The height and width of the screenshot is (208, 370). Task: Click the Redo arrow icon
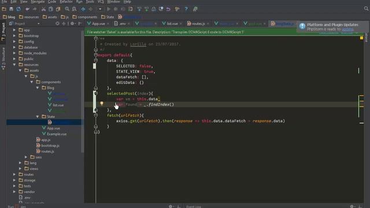[35, 9]
